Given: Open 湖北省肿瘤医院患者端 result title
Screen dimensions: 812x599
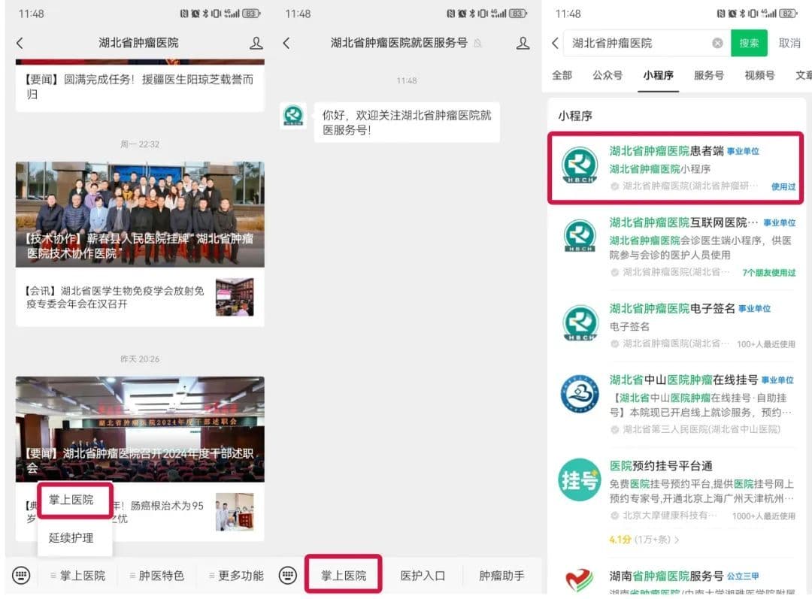Looking at the screenshot, I should [x=666, y=150].
